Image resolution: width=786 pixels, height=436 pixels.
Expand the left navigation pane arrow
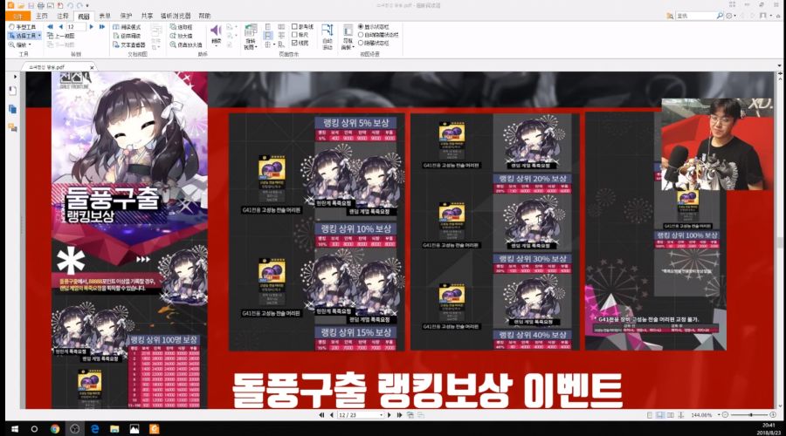[x=15, y=77]
